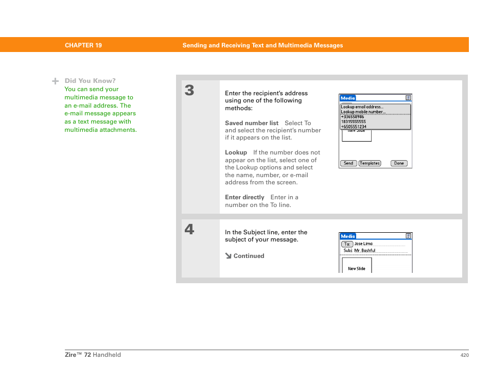Click the Media title tab above the lookup list
Screen dimensions: 491x380
[347, 98]
